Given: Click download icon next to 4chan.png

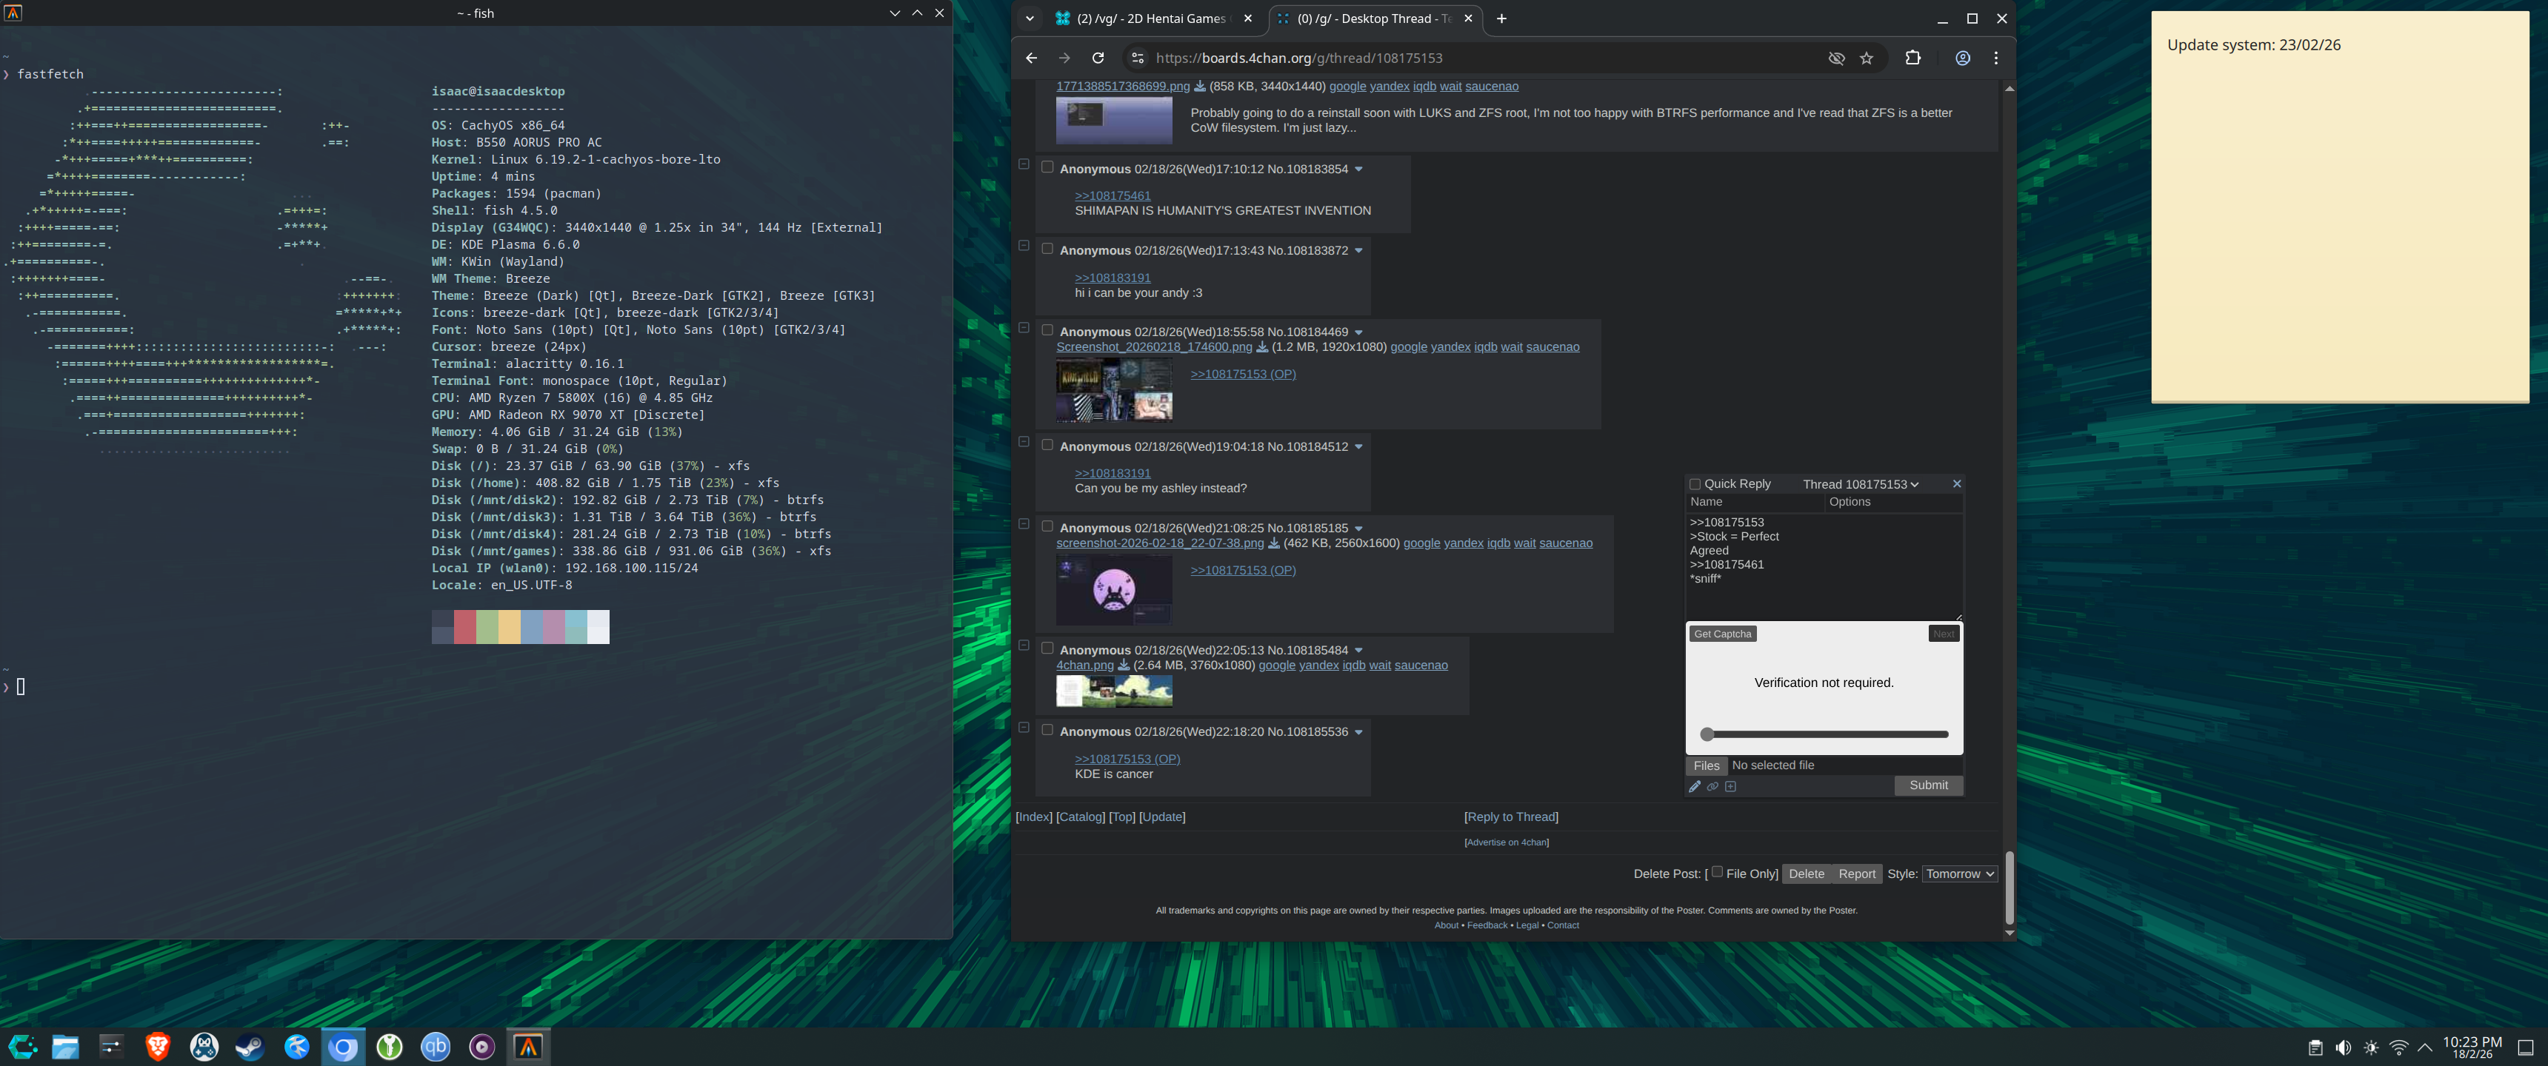Looking at the screenshot, I should pyautogui.click(x=1123, y=666).
